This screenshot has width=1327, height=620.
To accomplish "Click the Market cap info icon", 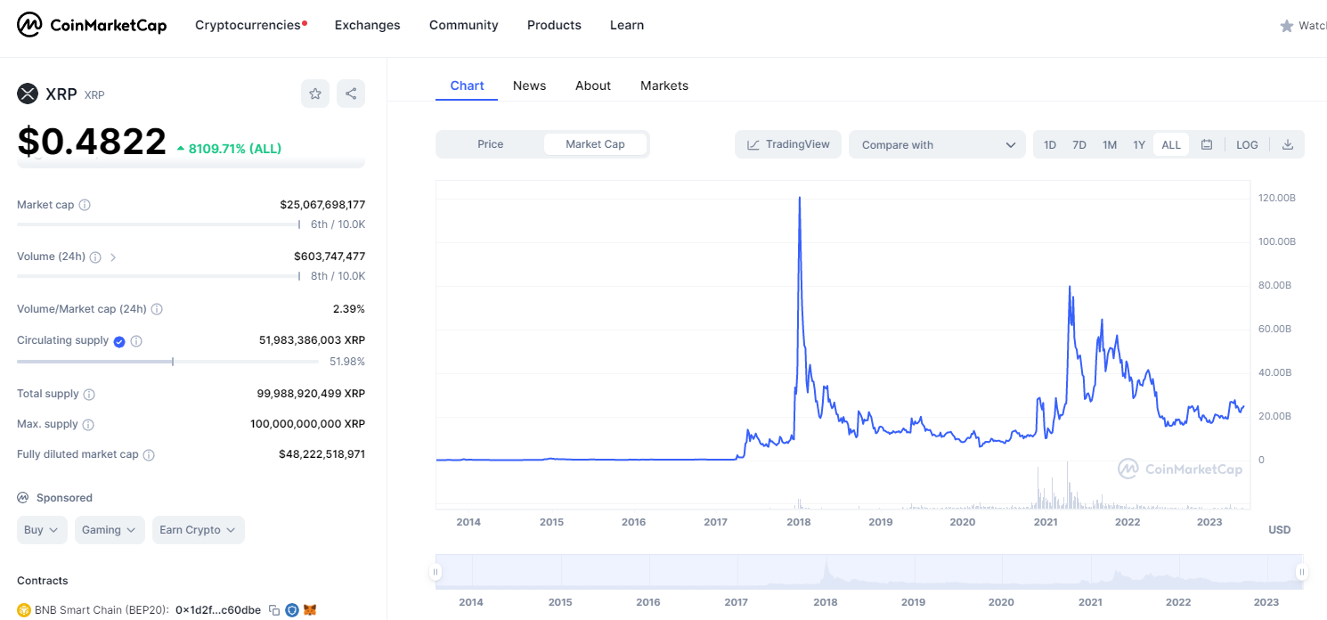I will (85, 205).
